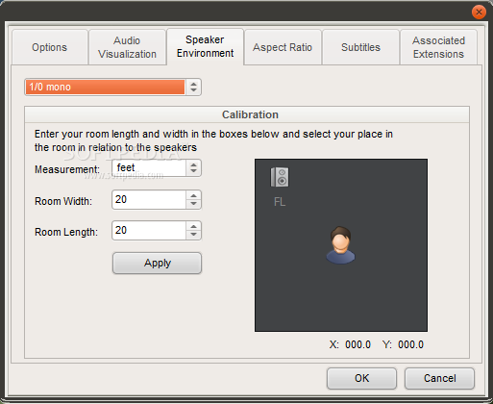
Task: Focus the Room Length input field
Action: [x=149, y=230]
